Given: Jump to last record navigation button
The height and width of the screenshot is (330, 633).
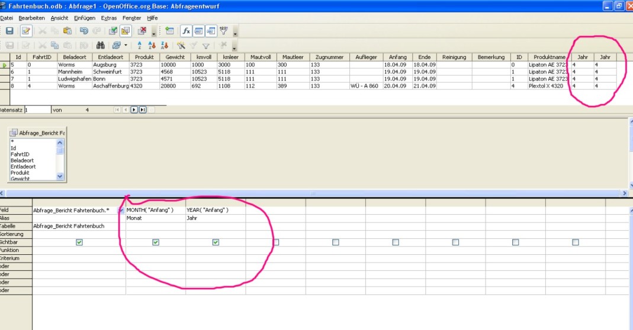Looking at the screenshot, I should (143, 110).
